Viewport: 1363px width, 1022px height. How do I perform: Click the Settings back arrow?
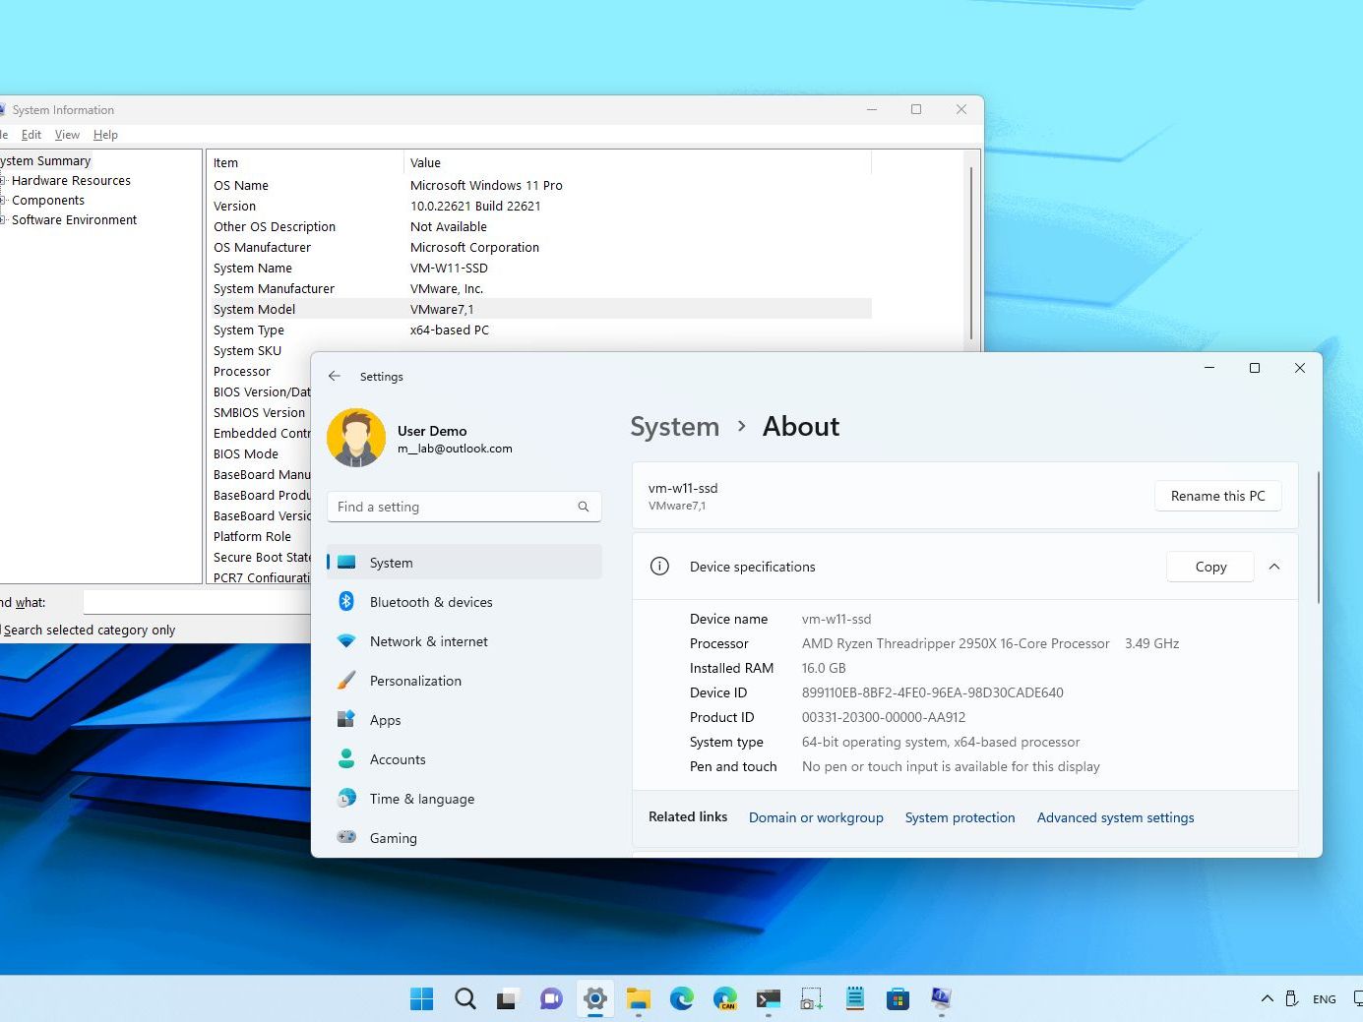(x=335, y=376)
